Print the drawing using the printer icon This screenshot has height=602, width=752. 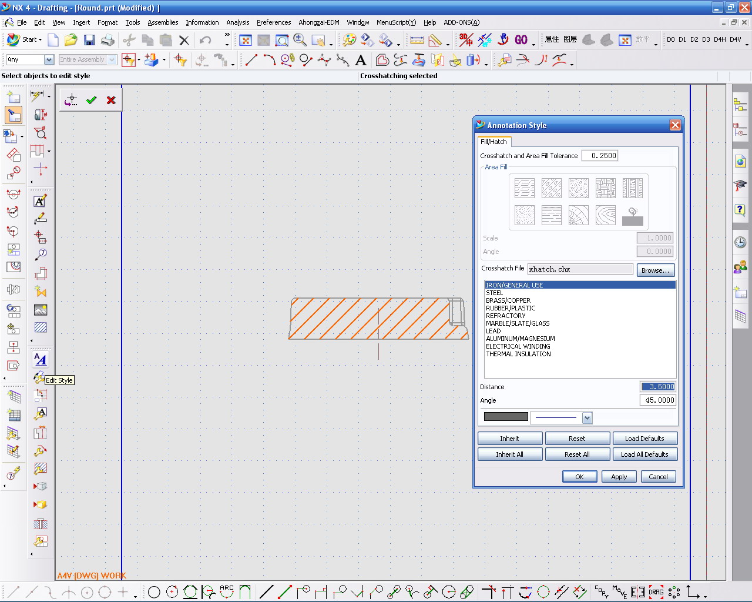coord(108,40)
